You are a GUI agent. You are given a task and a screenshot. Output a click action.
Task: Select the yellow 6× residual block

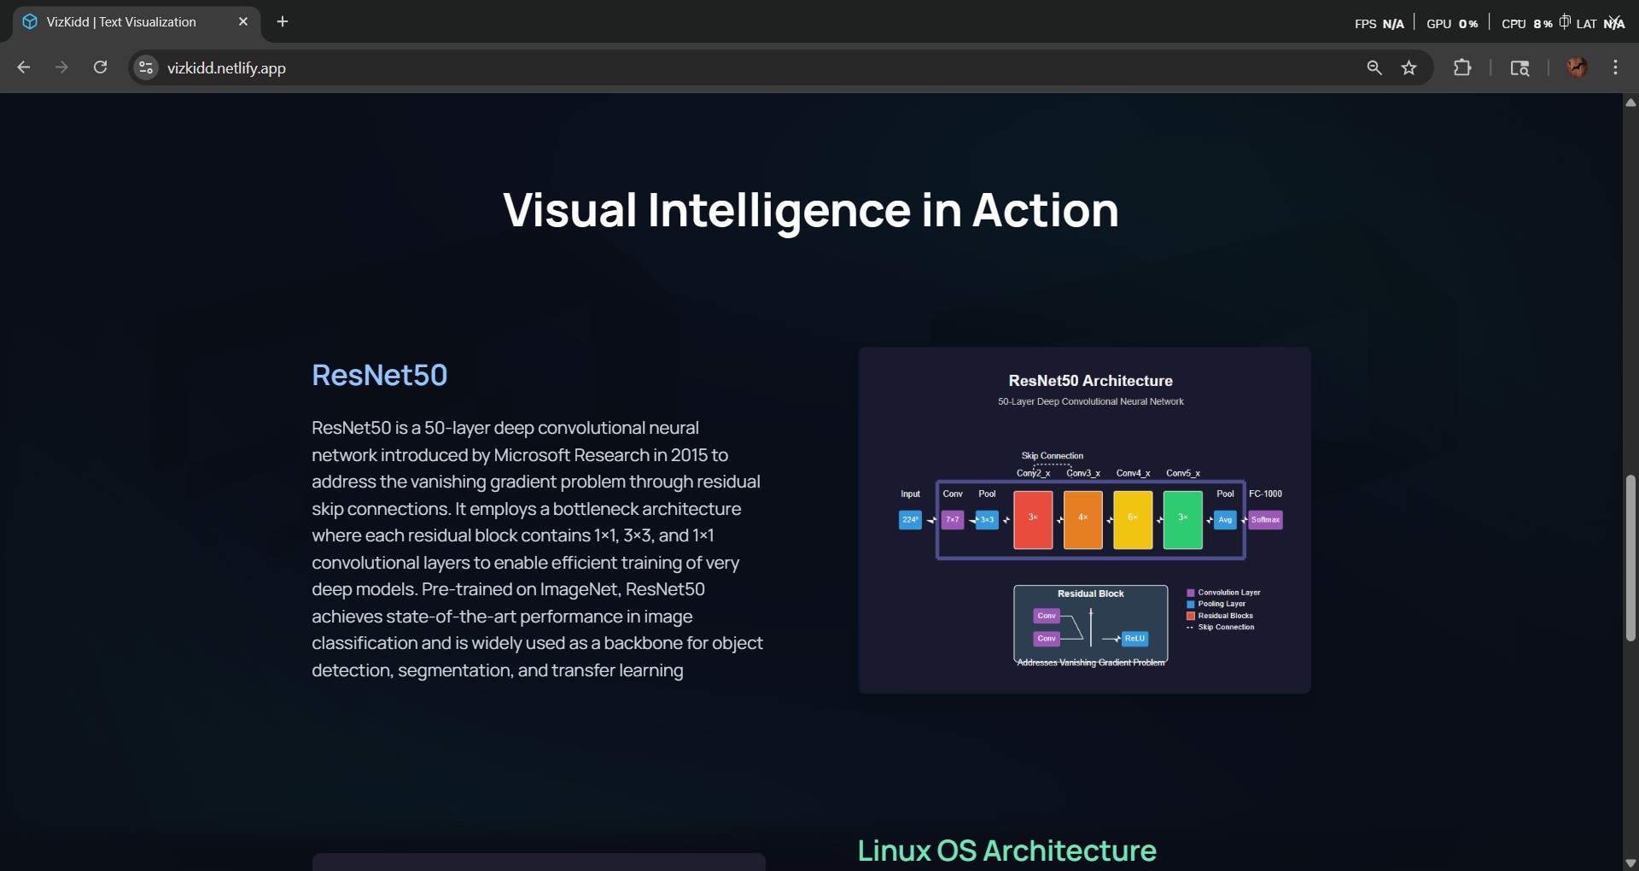1133,519
